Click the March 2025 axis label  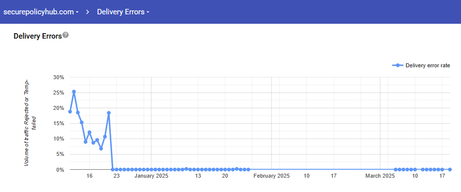tap(380, 176)
